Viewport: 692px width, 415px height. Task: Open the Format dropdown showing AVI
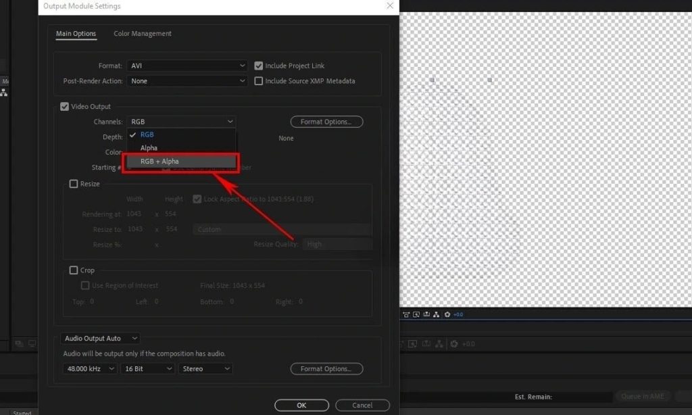pos(187,66)
